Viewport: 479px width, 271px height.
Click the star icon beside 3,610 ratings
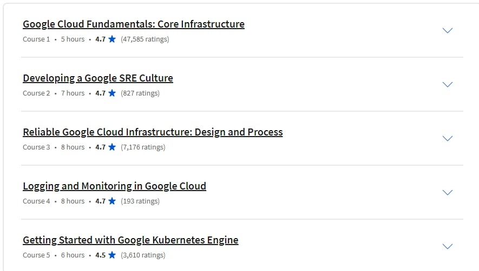(112, 255)
